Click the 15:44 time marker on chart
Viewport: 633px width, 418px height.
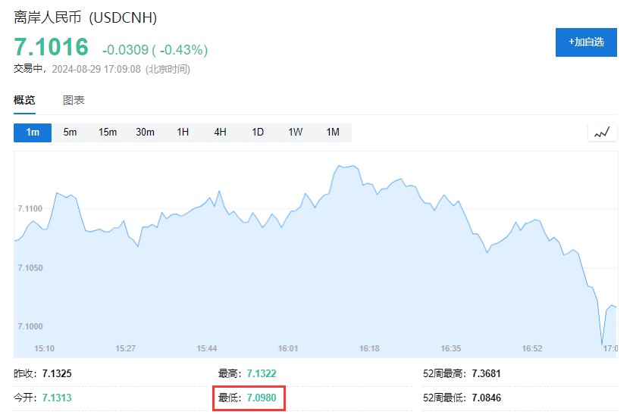coord(207,348)
